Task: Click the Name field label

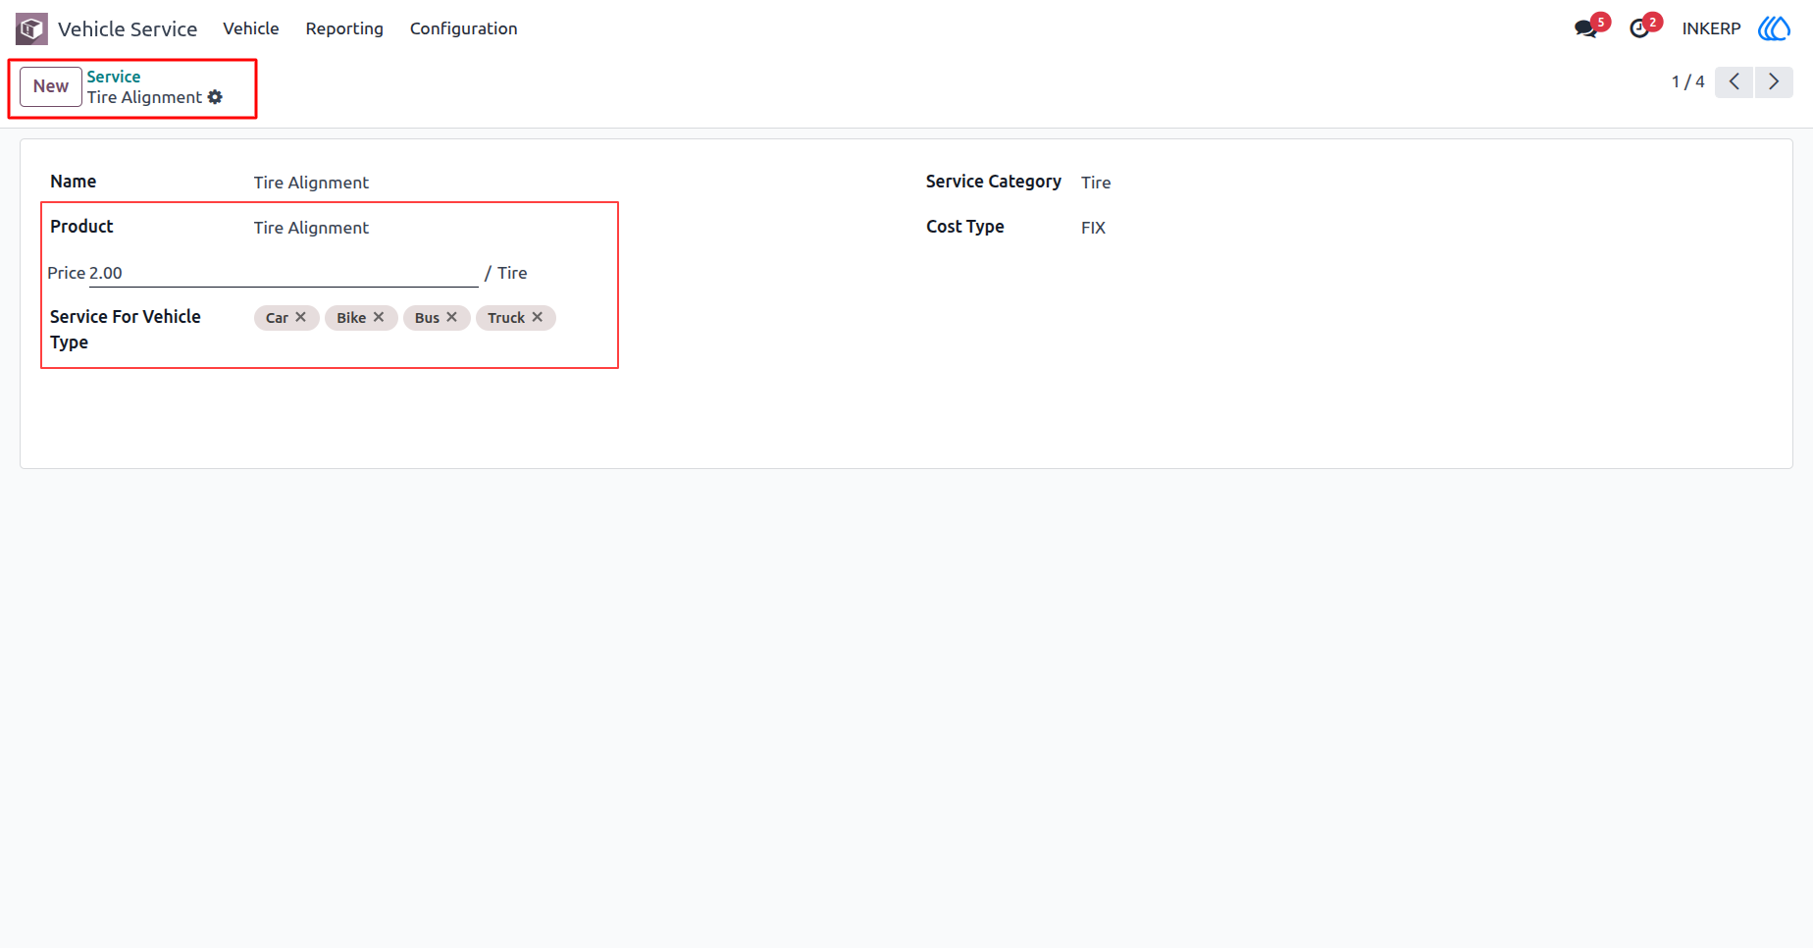Action: [74, 182]
